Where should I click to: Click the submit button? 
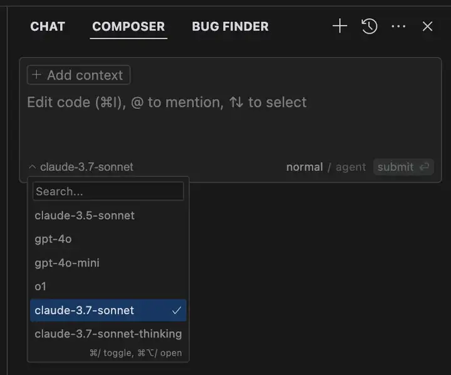(403, 167)
